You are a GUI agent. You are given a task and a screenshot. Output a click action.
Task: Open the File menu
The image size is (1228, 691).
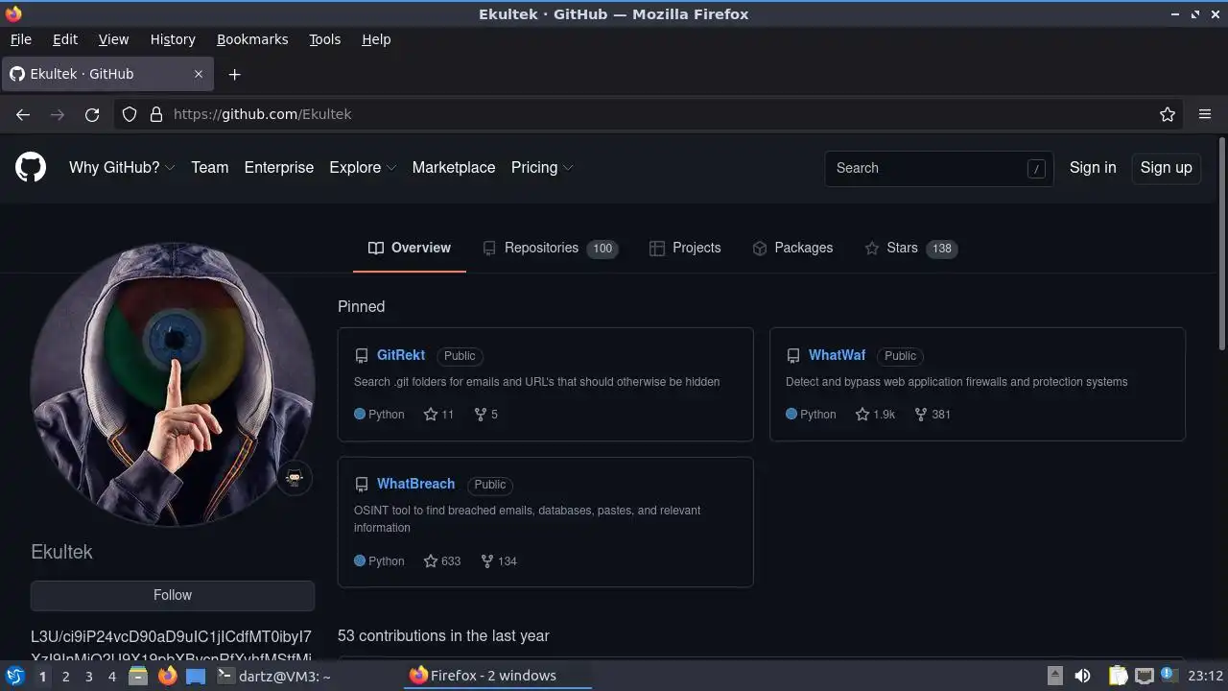coord(20,39)
